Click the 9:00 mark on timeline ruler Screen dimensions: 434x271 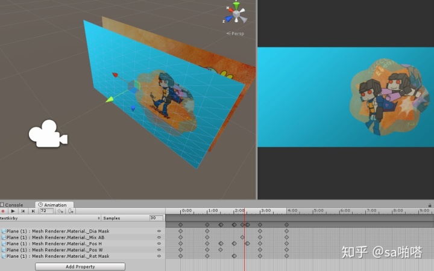coord(424,210)
